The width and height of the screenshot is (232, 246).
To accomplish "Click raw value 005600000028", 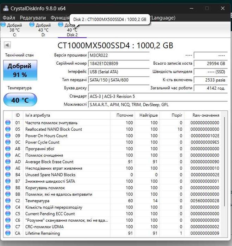I will [x=205, y=201].
